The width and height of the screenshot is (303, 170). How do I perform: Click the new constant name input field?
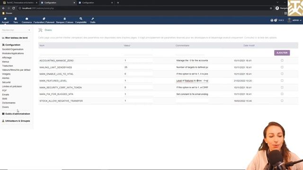[64, 53]
